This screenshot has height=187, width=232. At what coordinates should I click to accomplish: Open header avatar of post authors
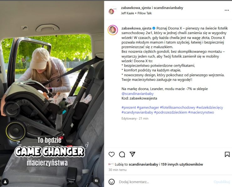[x=112, y=11]
